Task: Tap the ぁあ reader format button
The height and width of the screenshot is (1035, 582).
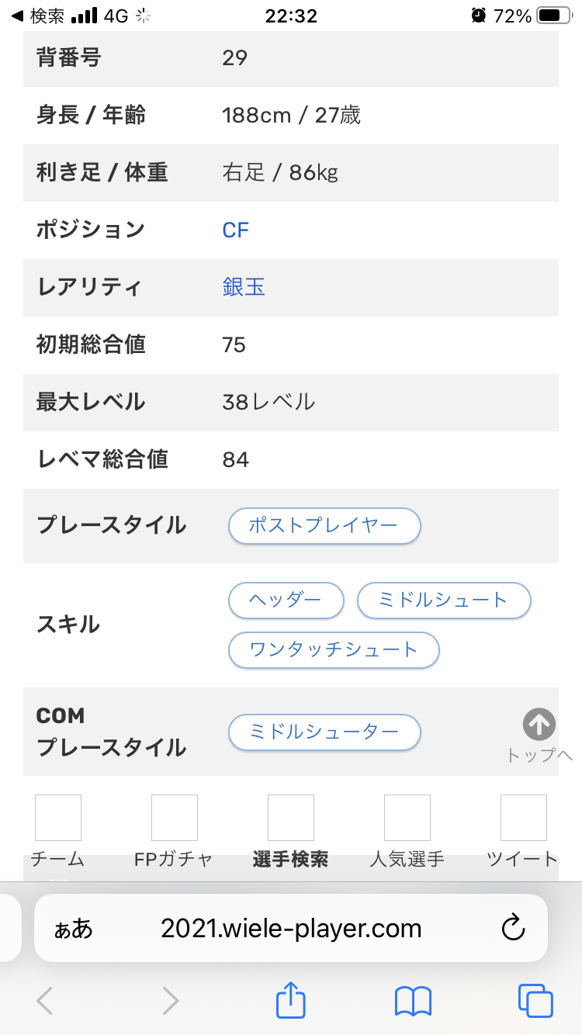Action: tap(72, 929)
